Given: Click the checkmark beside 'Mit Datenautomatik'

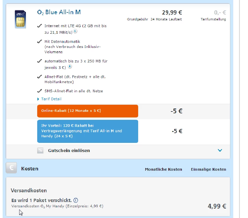Looking at the screenshot, I should point(39,42).
